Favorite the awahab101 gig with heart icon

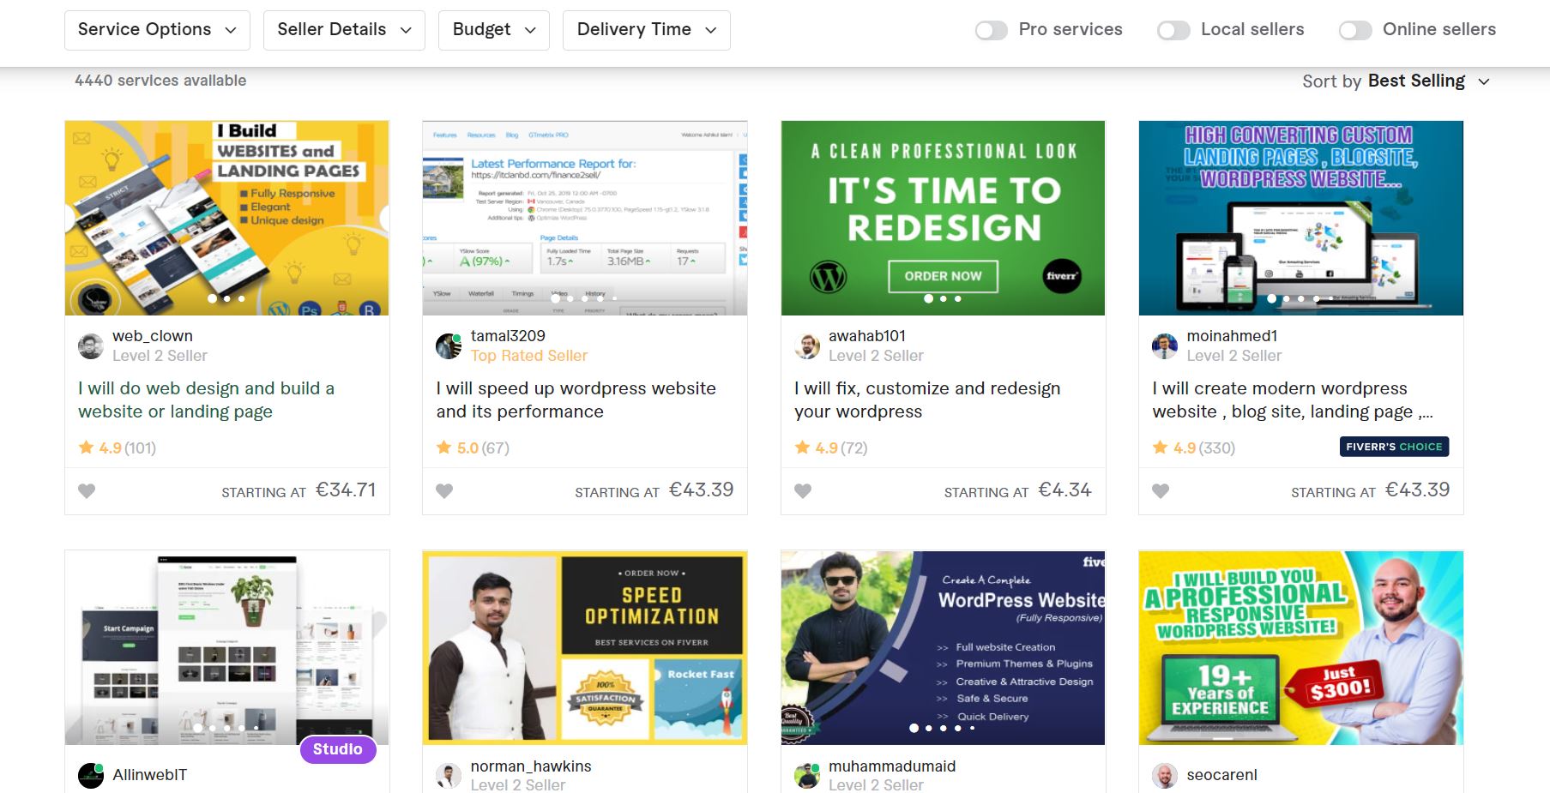pyautogui.click(x=803, y=491)
